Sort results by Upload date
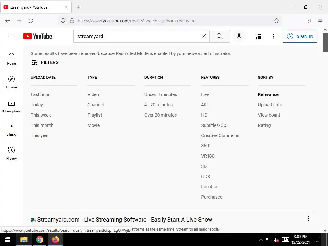Screen dimensions: 328x246 click(x=270, y=105)
